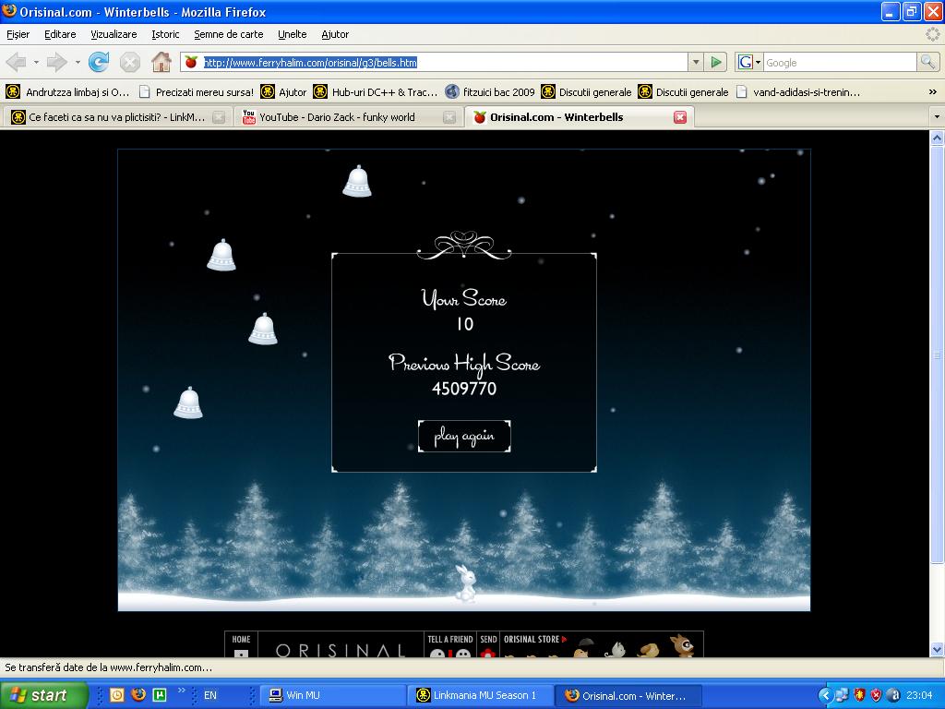Go to the Home page icon
The height and width of the screenshot is (709, 945).
click(x=161, y=62)
